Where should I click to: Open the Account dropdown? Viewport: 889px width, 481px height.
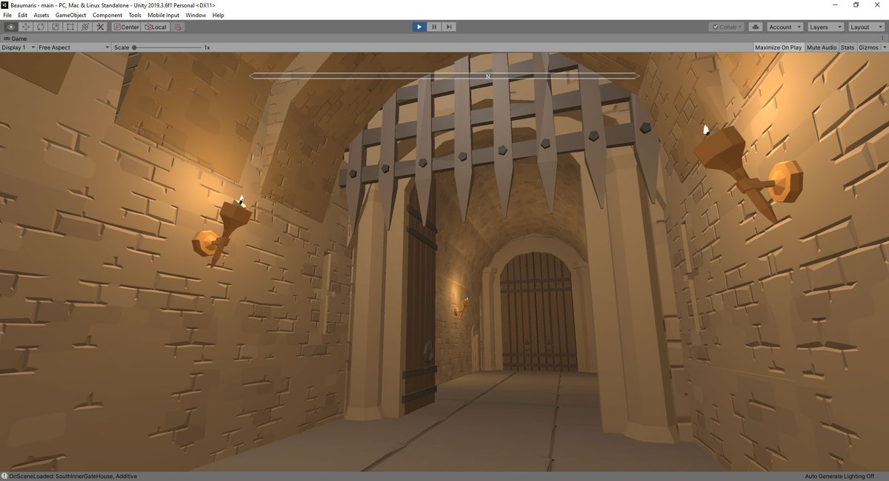(x=785, y=27)
